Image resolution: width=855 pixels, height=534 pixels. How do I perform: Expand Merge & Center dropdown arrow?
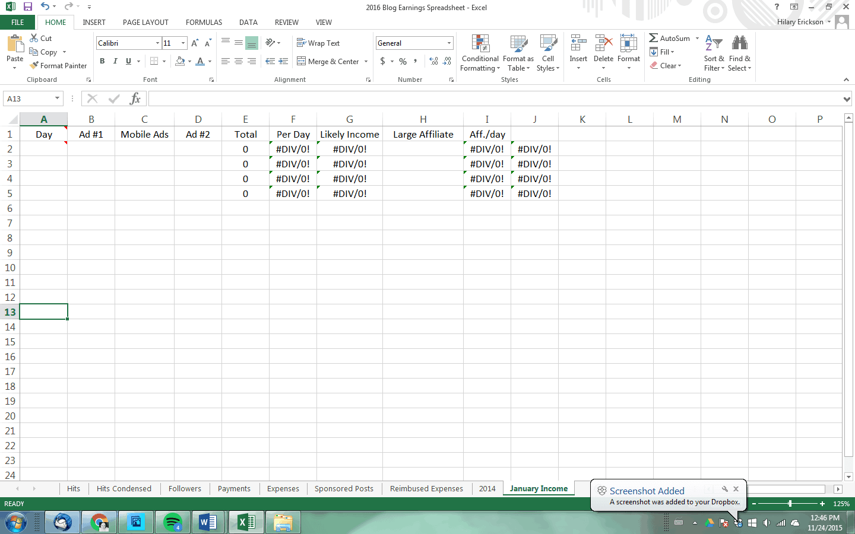click(366, 61)
